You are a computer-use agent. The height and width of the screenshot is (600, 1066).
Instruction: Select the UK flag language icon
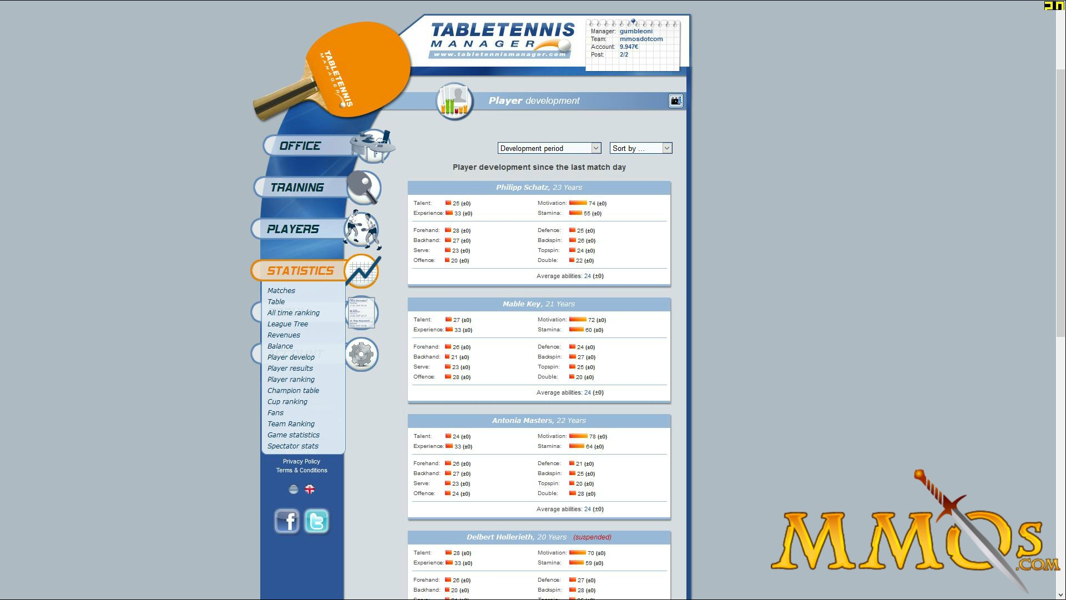click(x=310, y=490)
